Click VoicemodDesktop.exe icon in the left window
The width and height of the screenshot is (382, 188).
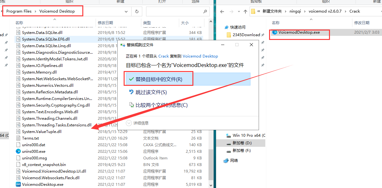point(18,185)
